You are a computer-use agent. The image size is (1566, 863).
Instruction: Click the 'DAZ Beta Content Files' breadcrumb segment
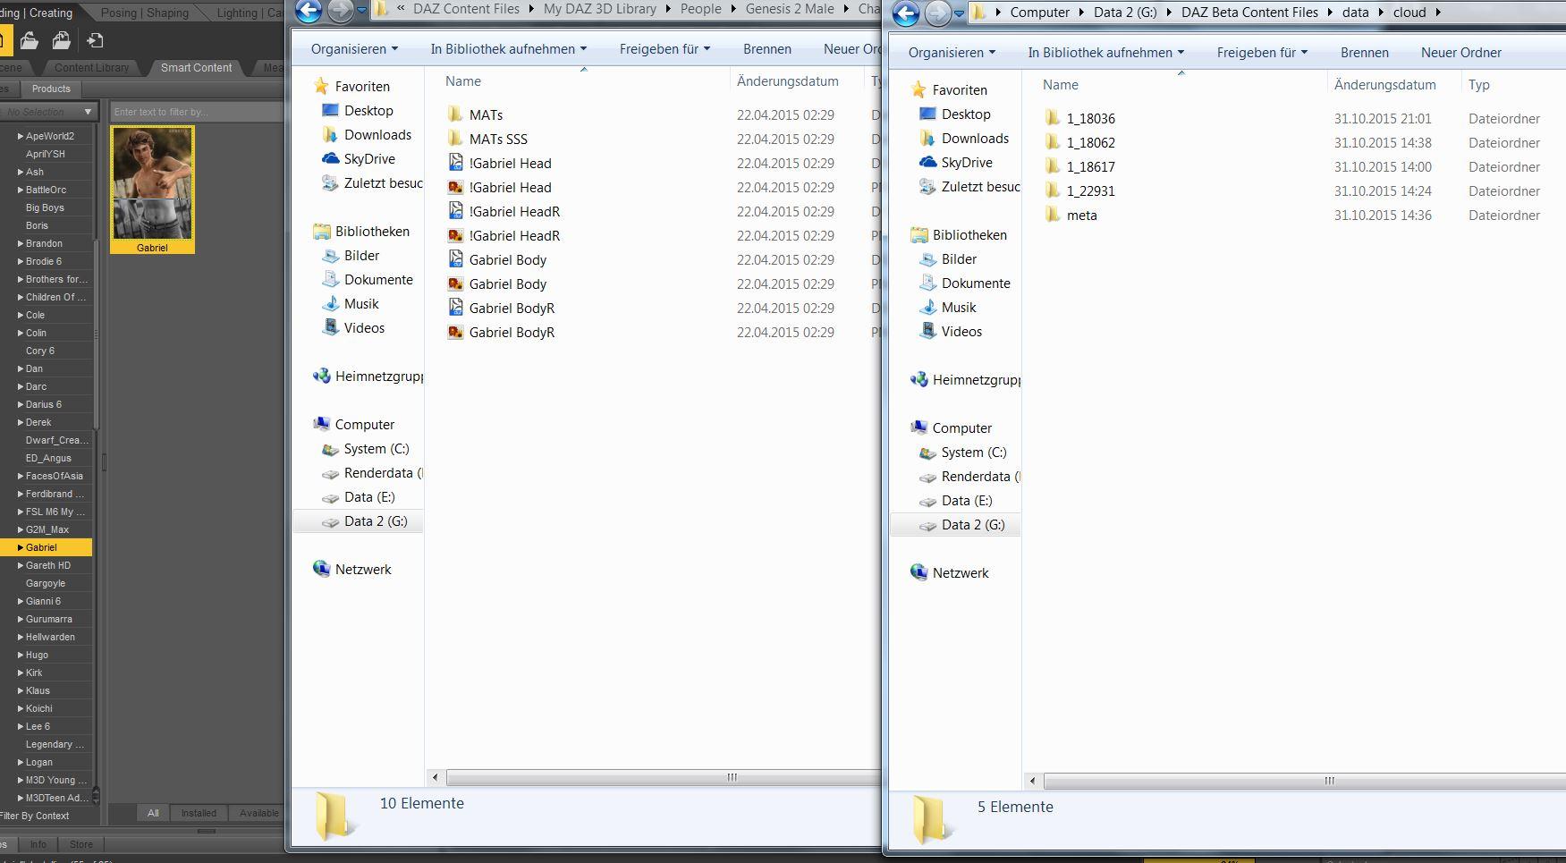pos(1249,13)
